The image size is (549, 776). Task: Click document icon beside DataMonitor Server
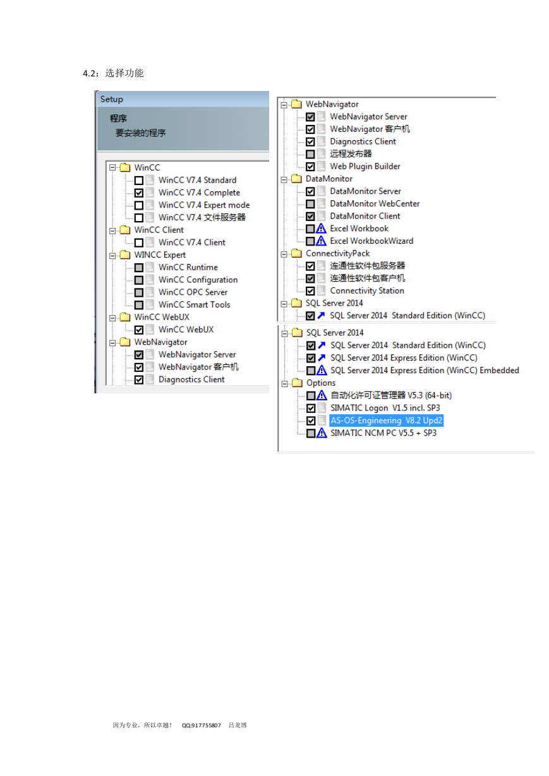coord(322,191)
